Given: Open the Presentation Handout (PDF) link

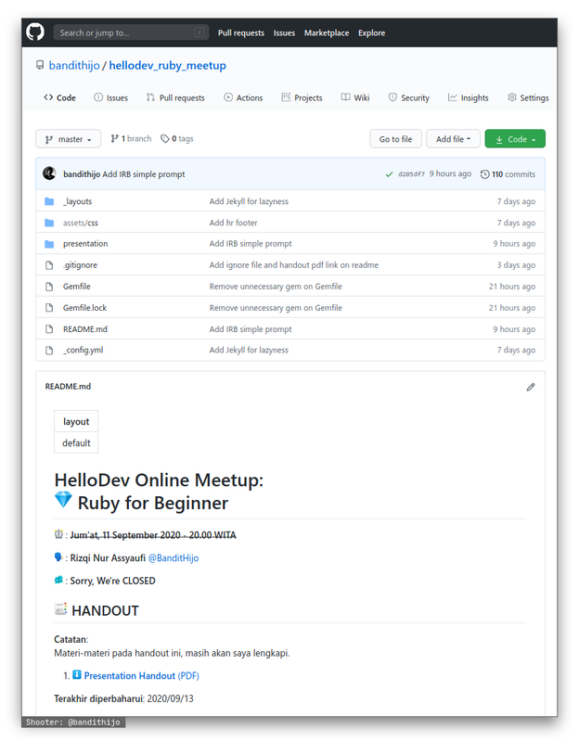Looking at the screenshot, I should (141, 675).
